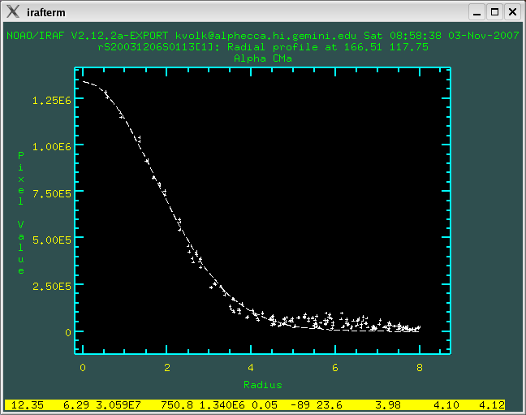Click the status value '3.059E7'
This screenshot has width=526, height=415.
coord(119,405)
